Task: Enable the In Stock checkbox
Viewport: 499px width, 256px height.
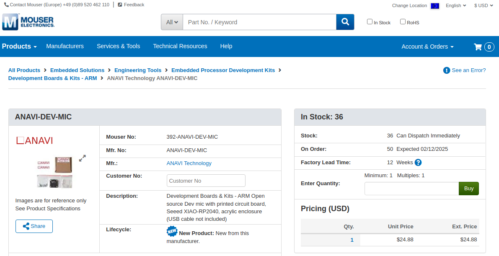Action: pyautogui.click(x=370, y=22)
